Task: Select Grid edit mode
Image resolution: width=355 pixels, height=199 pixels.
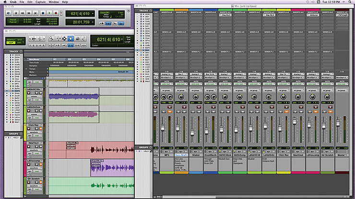Action: pos(20,43)
